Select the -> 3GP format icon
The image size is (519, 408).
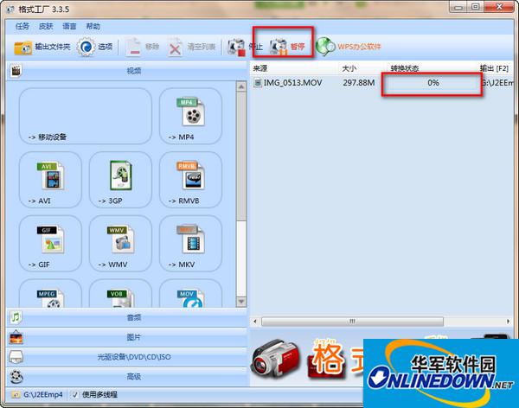[120, 175]
